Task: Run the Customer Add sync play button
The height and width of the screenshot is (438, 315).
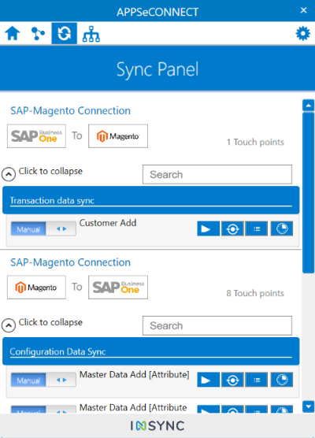Action: [x=209, y=228]
